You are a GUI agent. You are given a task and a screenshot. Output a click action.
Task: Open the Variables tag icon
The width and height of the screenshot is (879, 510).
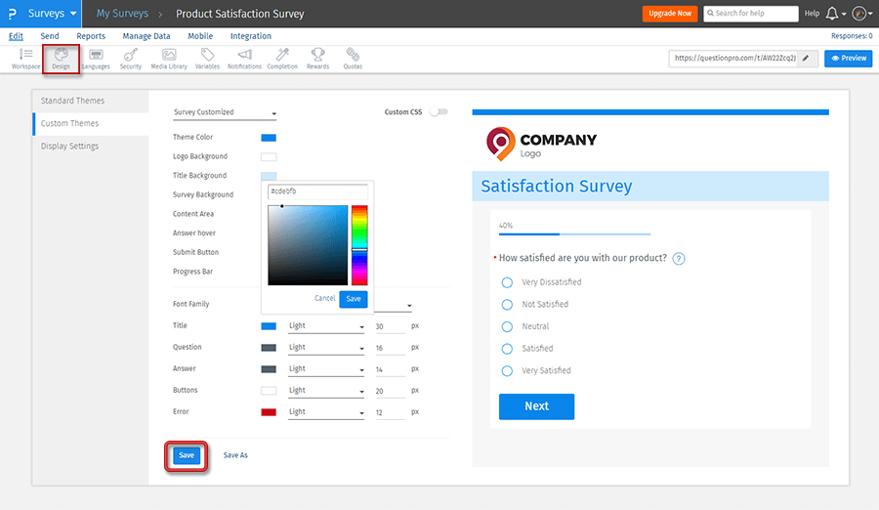point(207,59)
